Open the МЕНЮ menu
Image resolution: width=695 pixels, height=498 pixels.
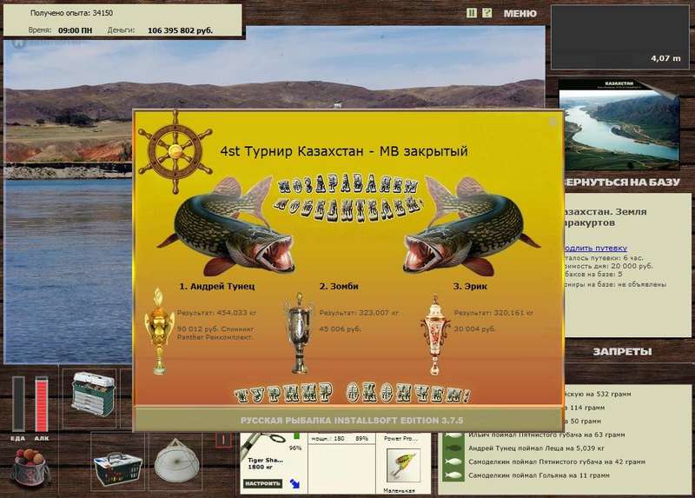(520, 14)
